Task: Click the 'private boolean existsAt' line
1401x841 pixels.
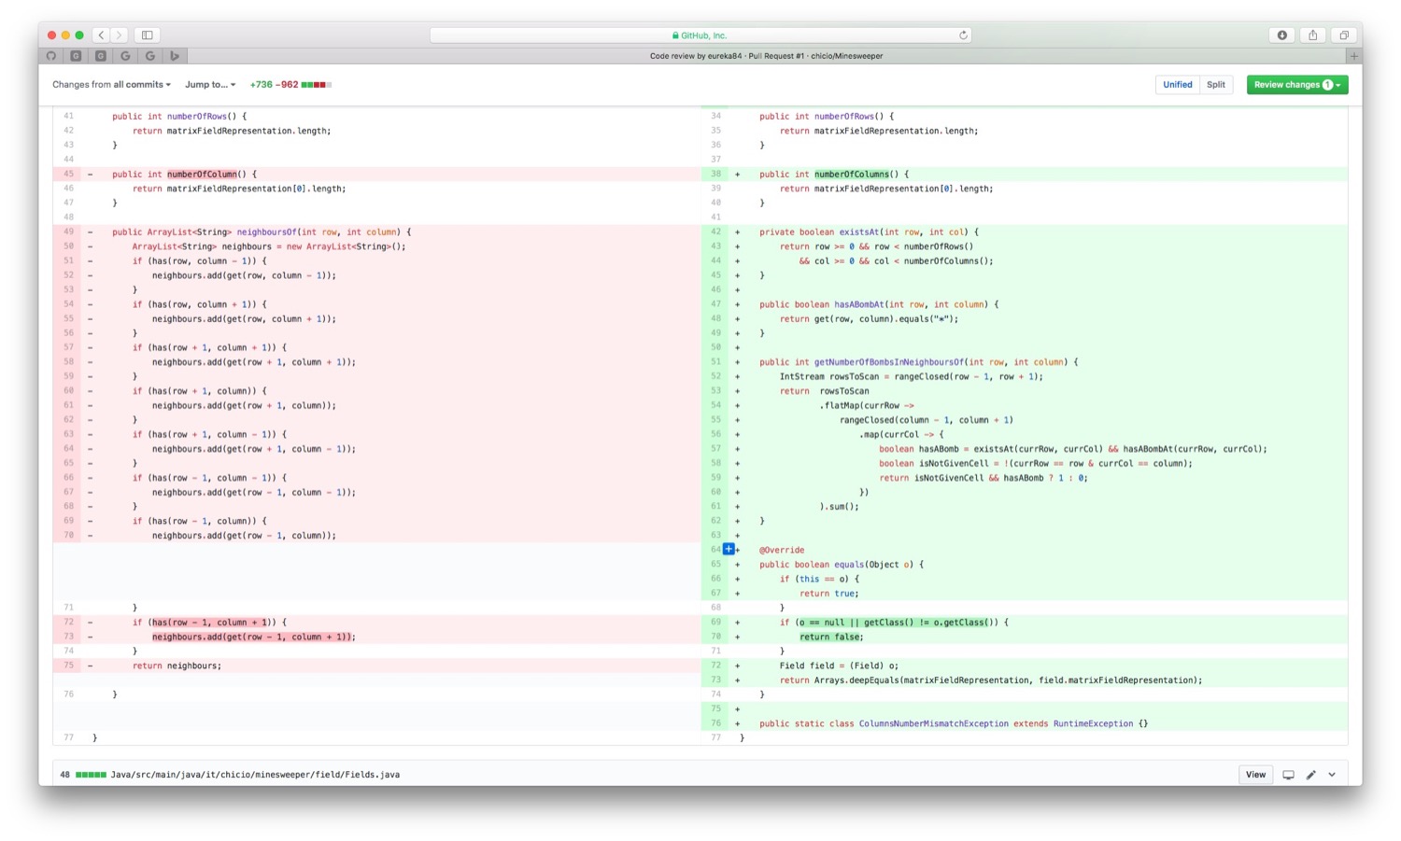Action: [1039, 232]
